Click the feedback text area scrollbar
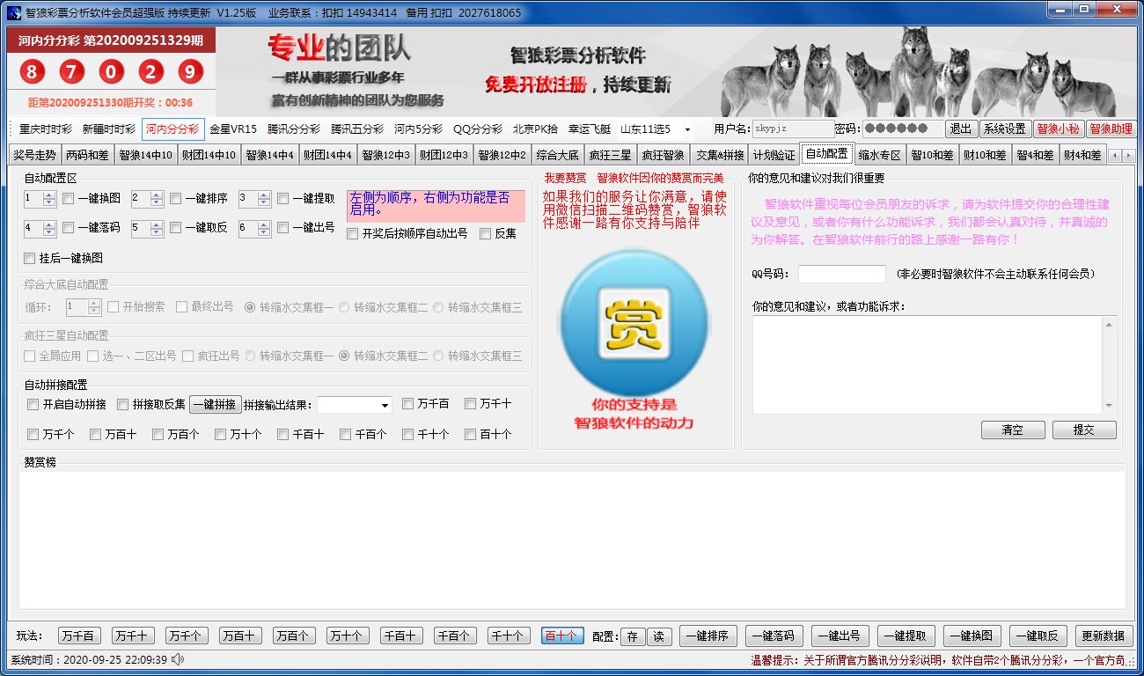1144x676 pixels. click(1109, 364)
